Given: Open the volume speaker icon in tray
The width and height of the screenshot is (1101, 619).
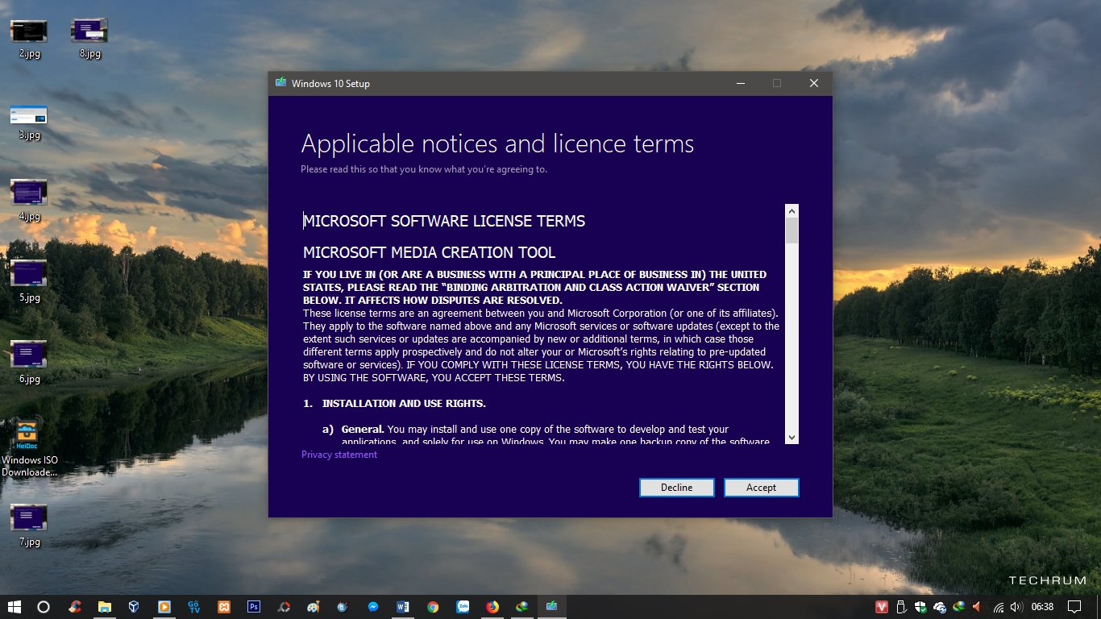Looking at the screenshot, I should [1016, 607].
